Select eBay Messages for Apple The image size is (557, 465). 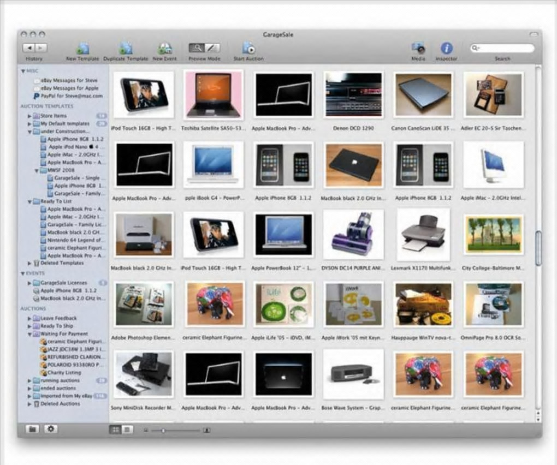pyautogui.click(x=66, y=88)
